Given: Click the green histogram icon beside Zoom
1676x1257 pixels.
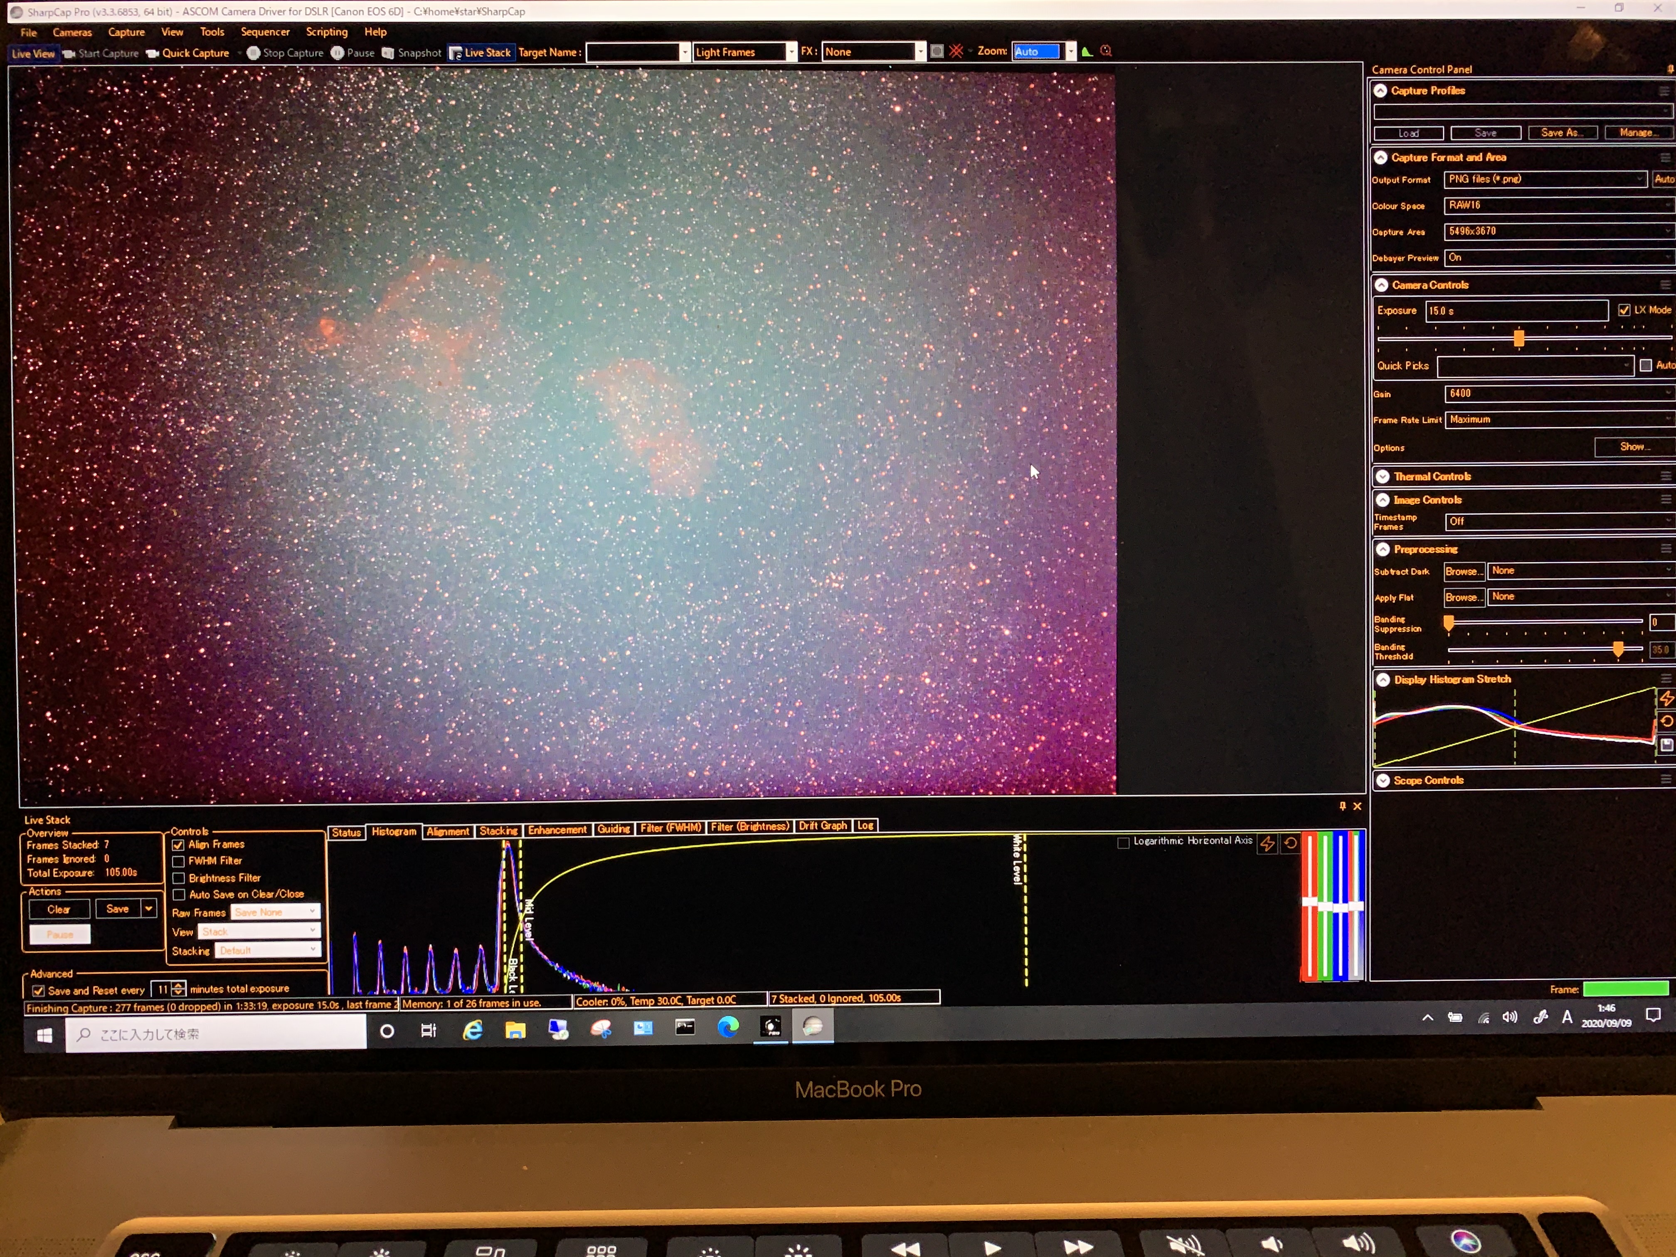Looking at the screenshot, I should (1087, 52).
